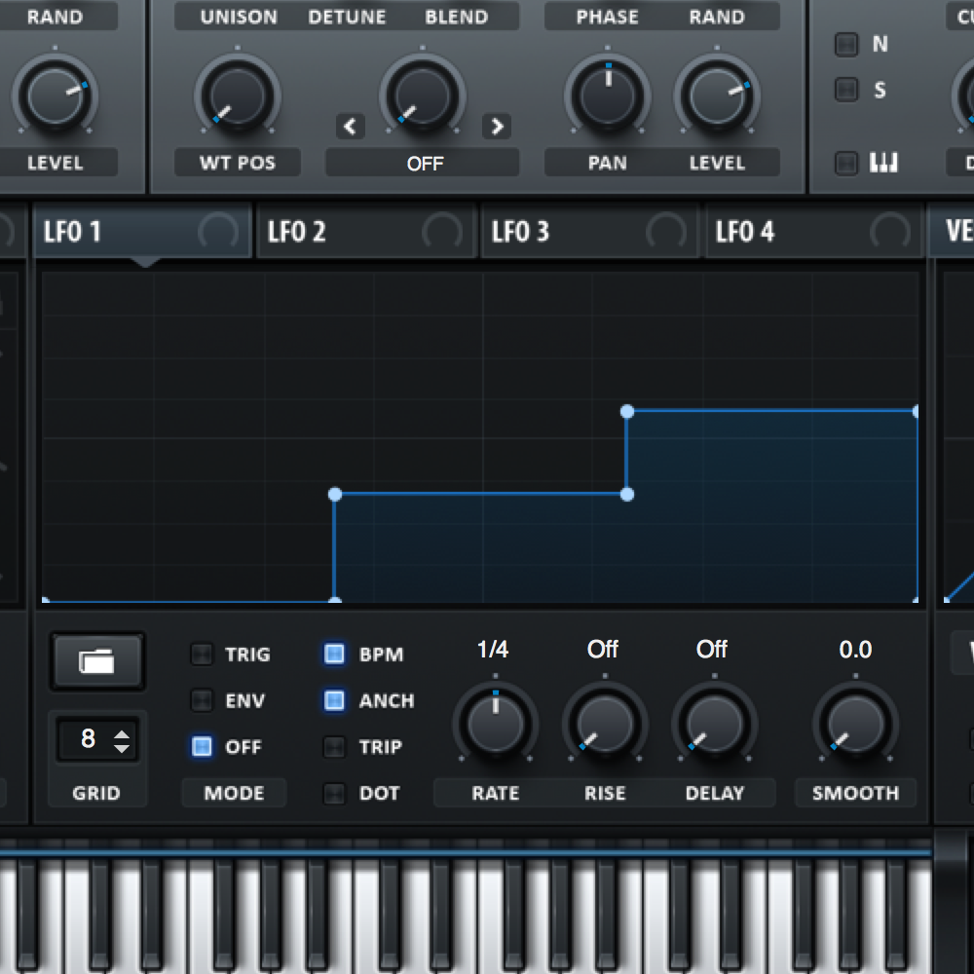Switch to the LFO 2 tab
Image resolution: width=974 pixels, height=974 pixels.
[366, 231]
